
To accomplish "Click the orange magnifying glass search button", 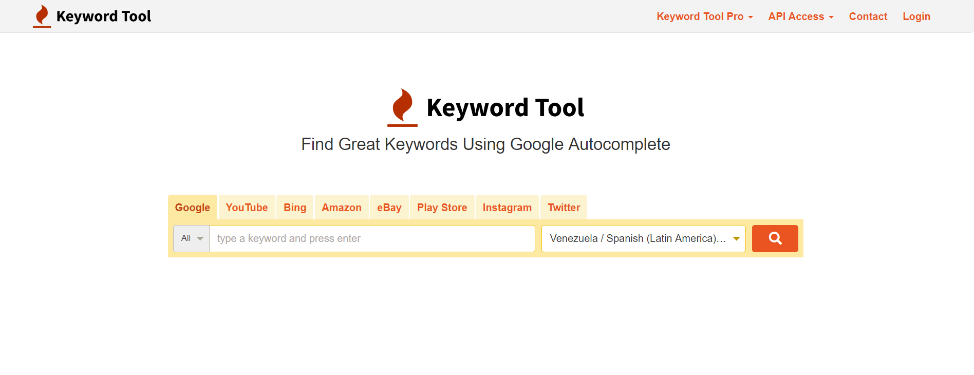I will click(x=775, y=238).
